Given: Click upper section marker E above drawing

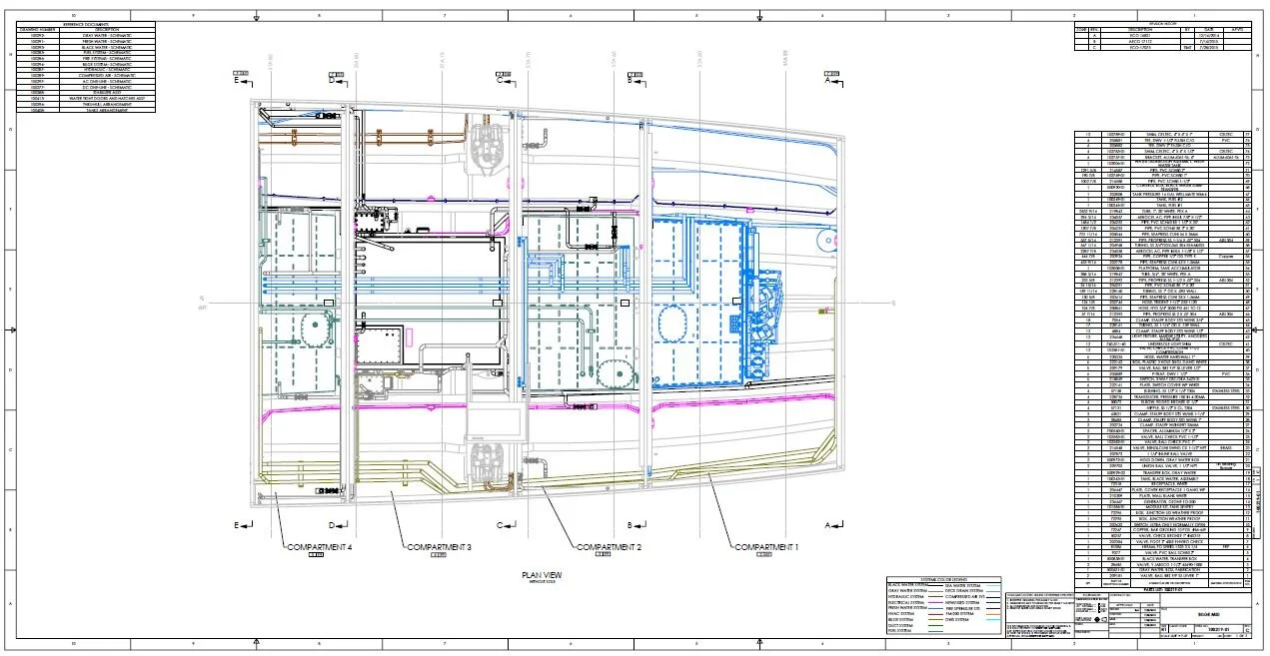Looking at the screenshot, I should tap(237, 82).
